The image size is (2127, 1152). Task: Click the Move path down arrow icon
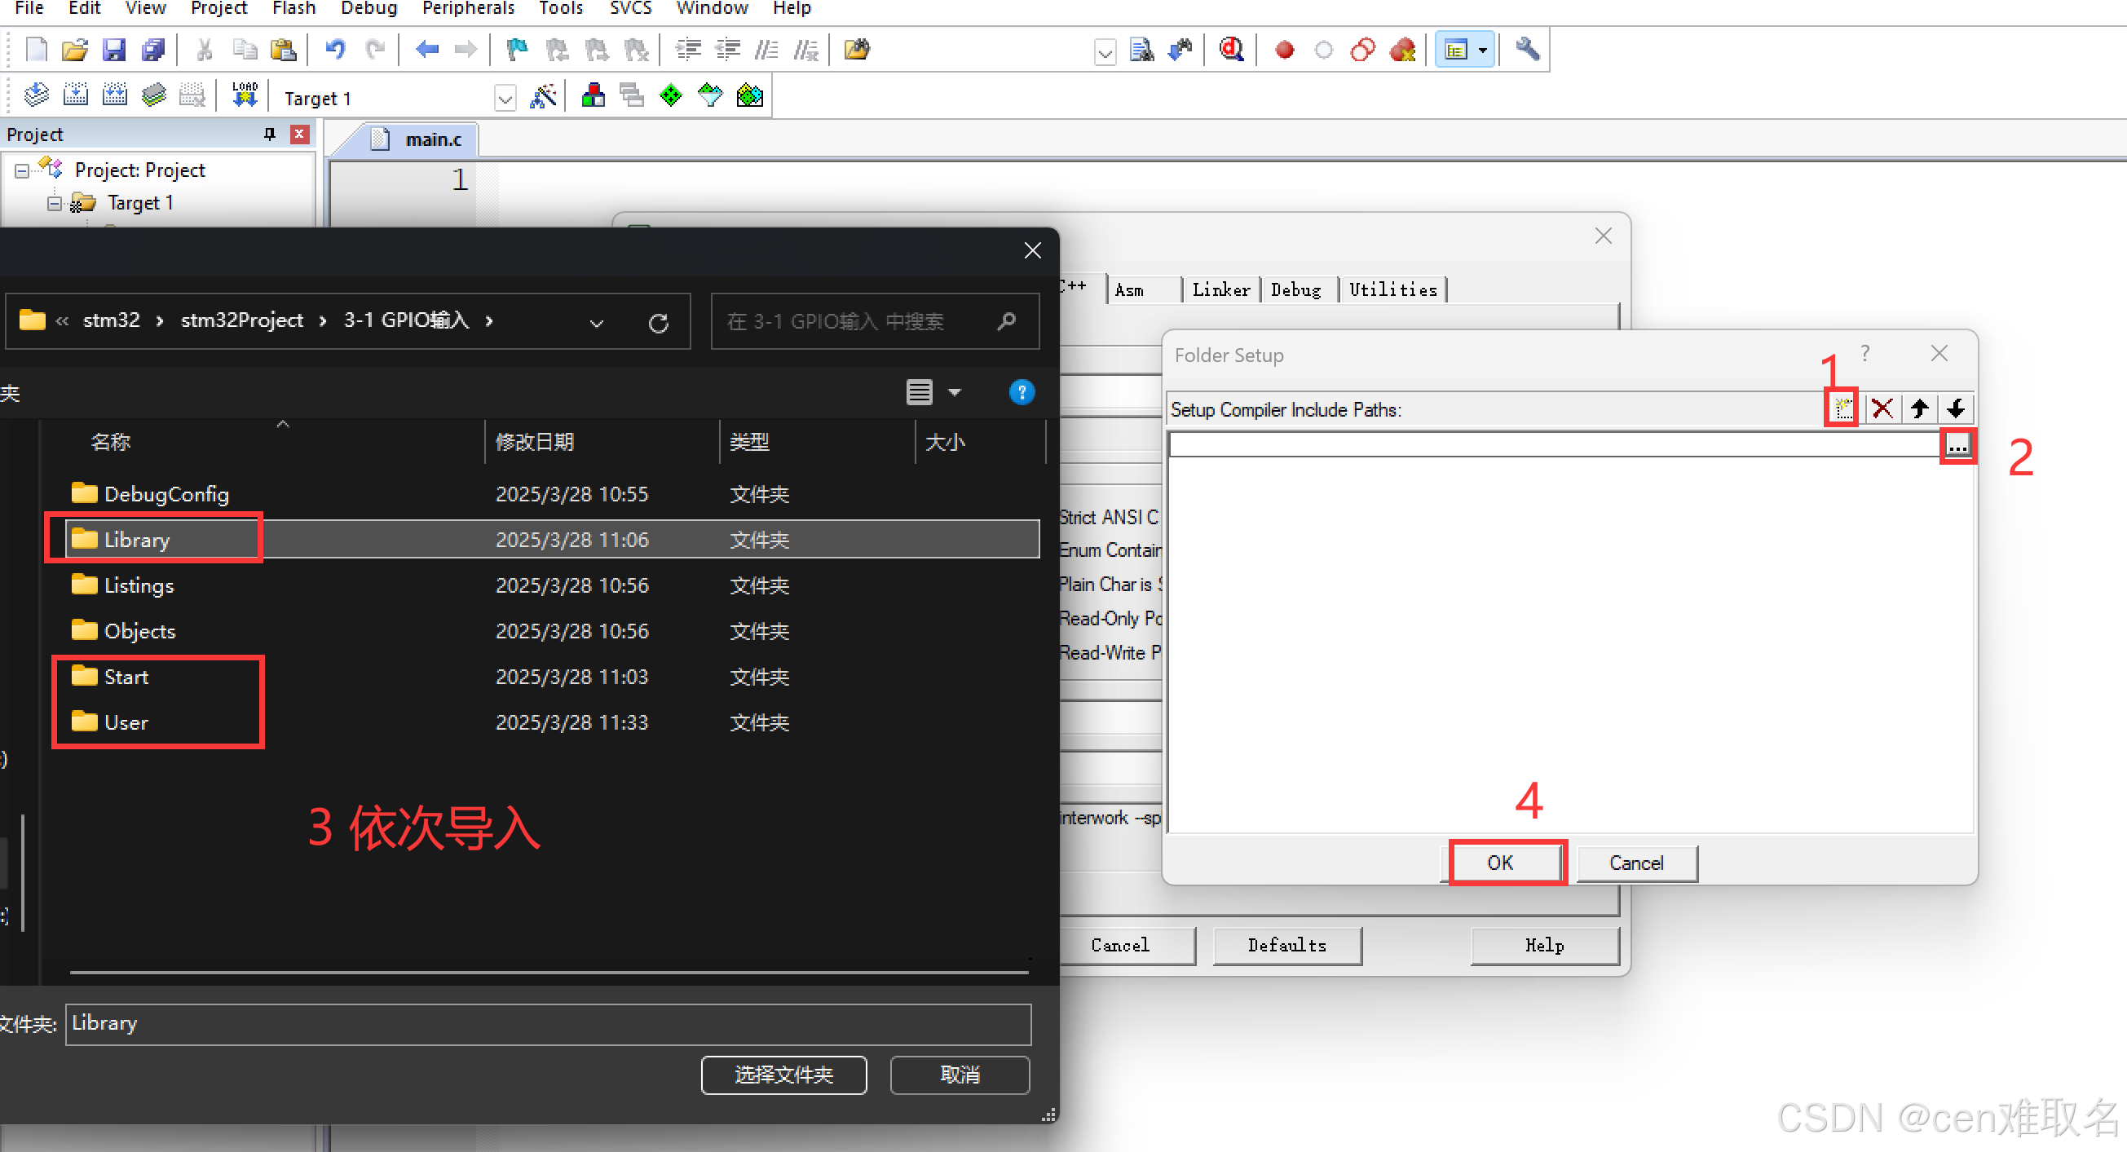1955,408
